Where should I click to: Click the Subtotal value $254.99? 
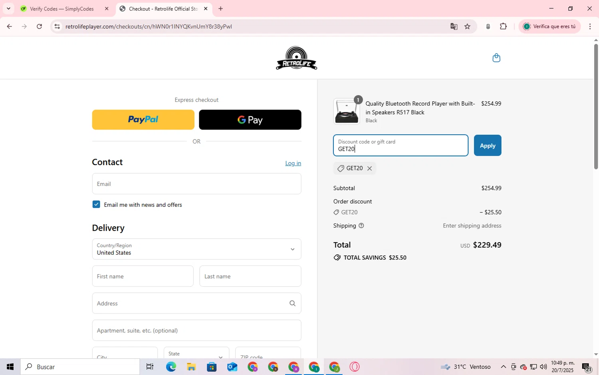point(491,188)
